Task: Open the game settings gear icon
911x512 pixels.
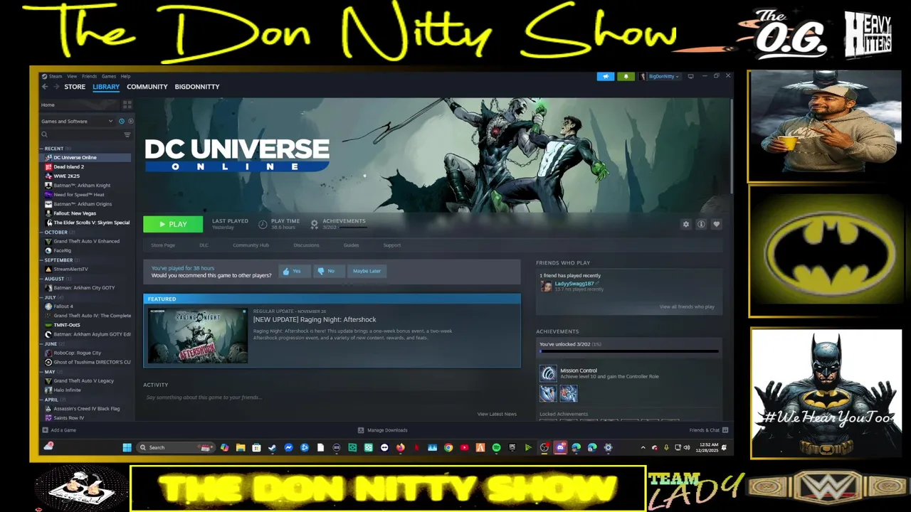Action: [x=686, y=224]
